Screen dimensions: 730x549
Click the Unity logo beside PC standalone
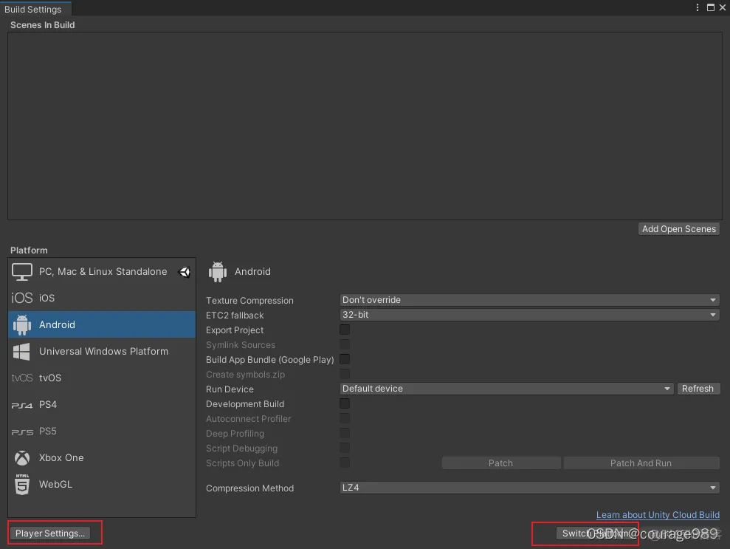[185, 272]
